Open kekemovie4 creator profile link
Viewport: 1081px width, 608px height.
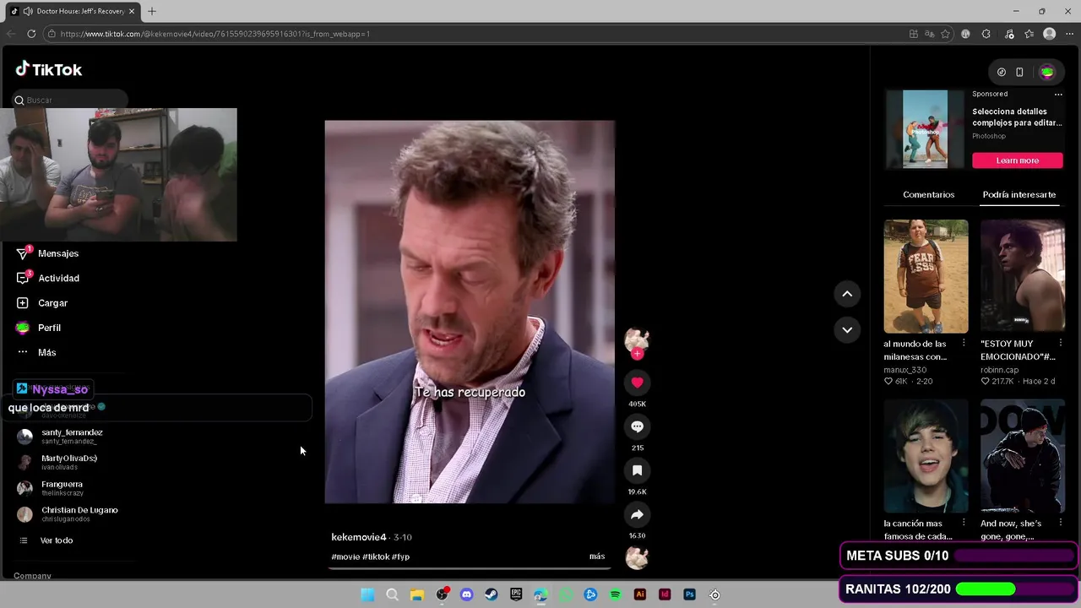[358, 537]
